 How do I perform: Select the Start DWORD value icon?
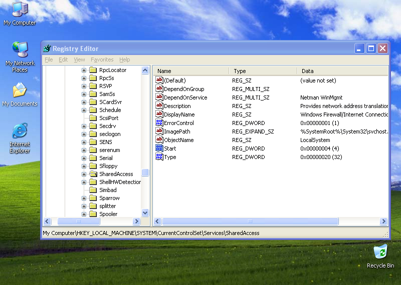tap(159, 148)
